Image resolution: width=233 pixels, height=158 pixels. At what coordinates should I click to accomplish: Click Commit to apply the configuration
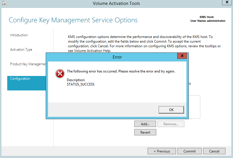(x=190, y=151)
